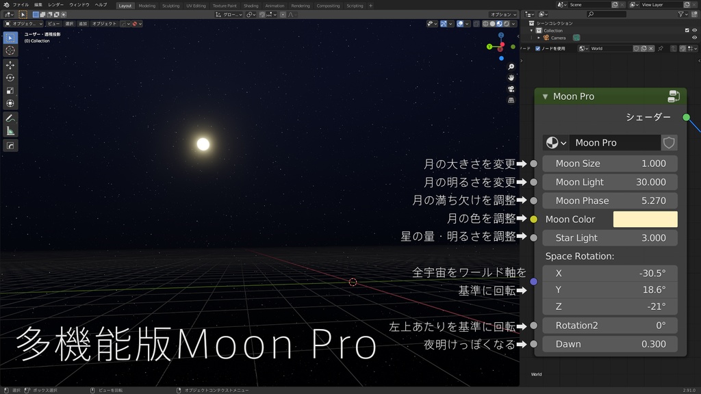Image resolution: width=701 pixels, height=394 pixels.
Task: Activate rendered viewport shading mode
Action: tap(507, 24)
